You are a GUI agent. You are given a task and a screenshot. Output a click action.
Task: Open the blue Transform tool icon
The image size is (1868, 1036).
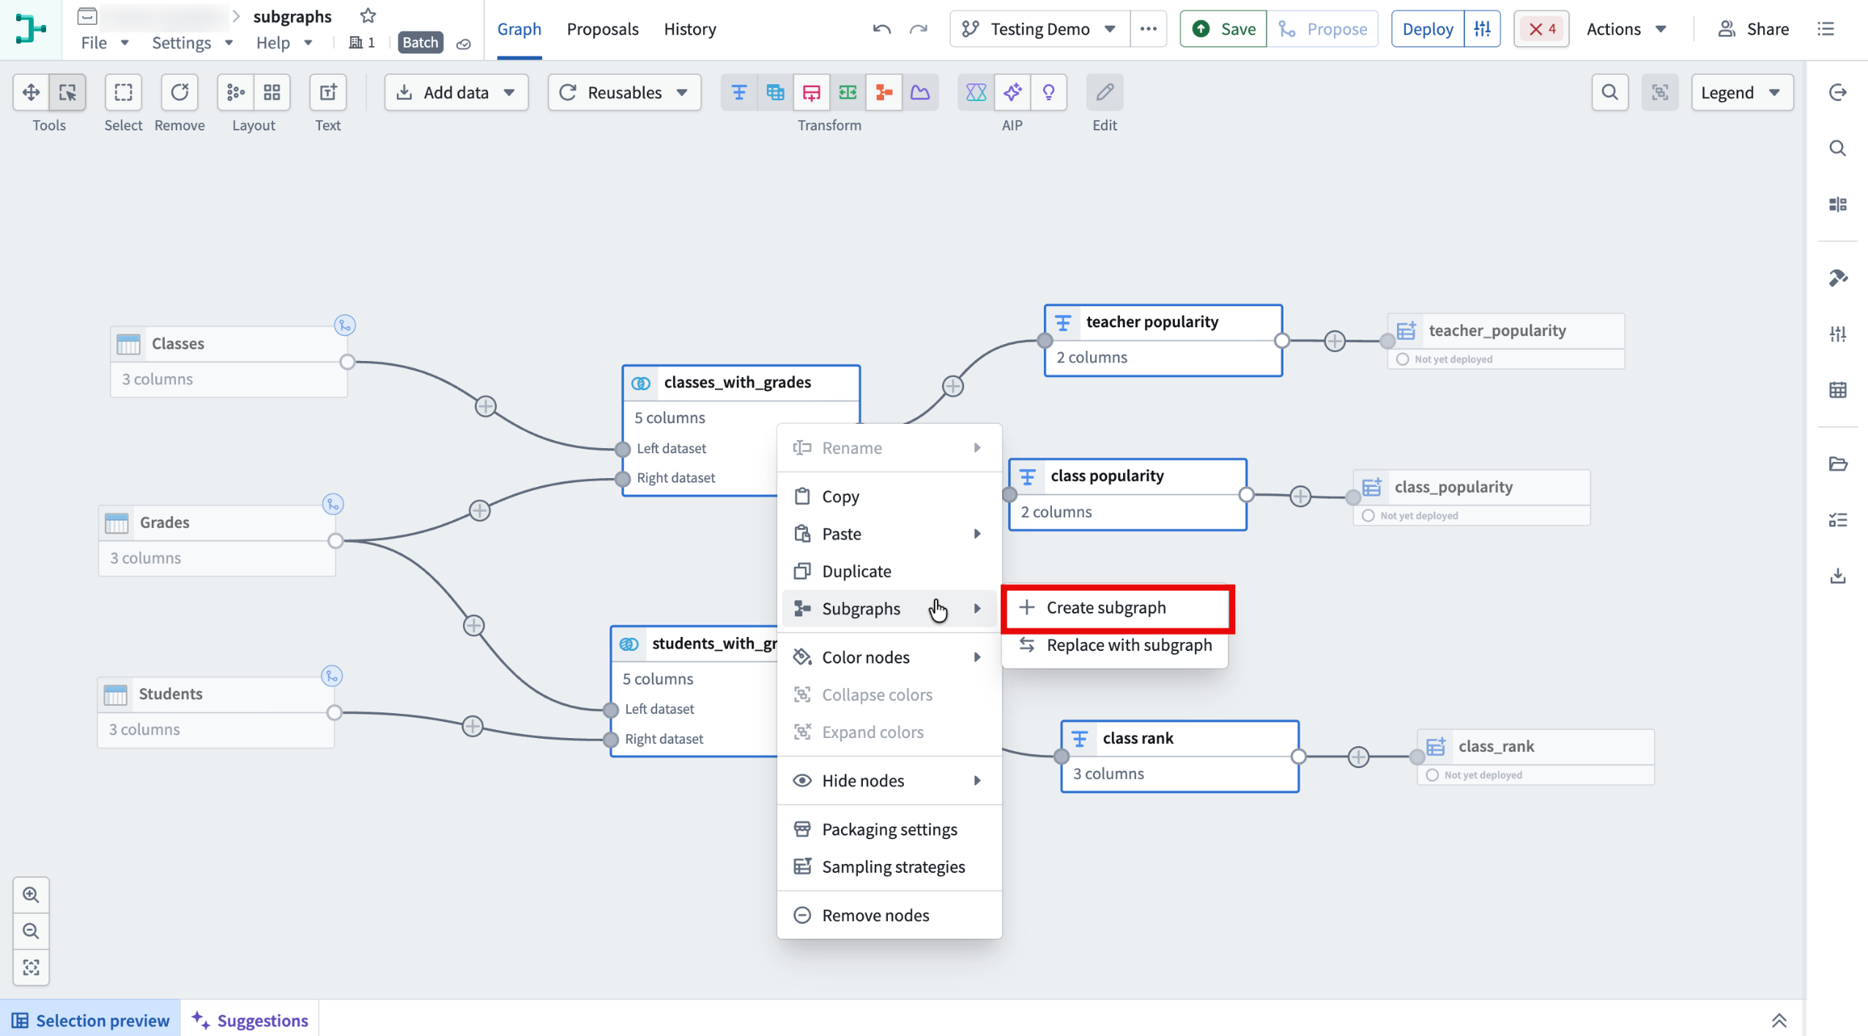point(739,92)
